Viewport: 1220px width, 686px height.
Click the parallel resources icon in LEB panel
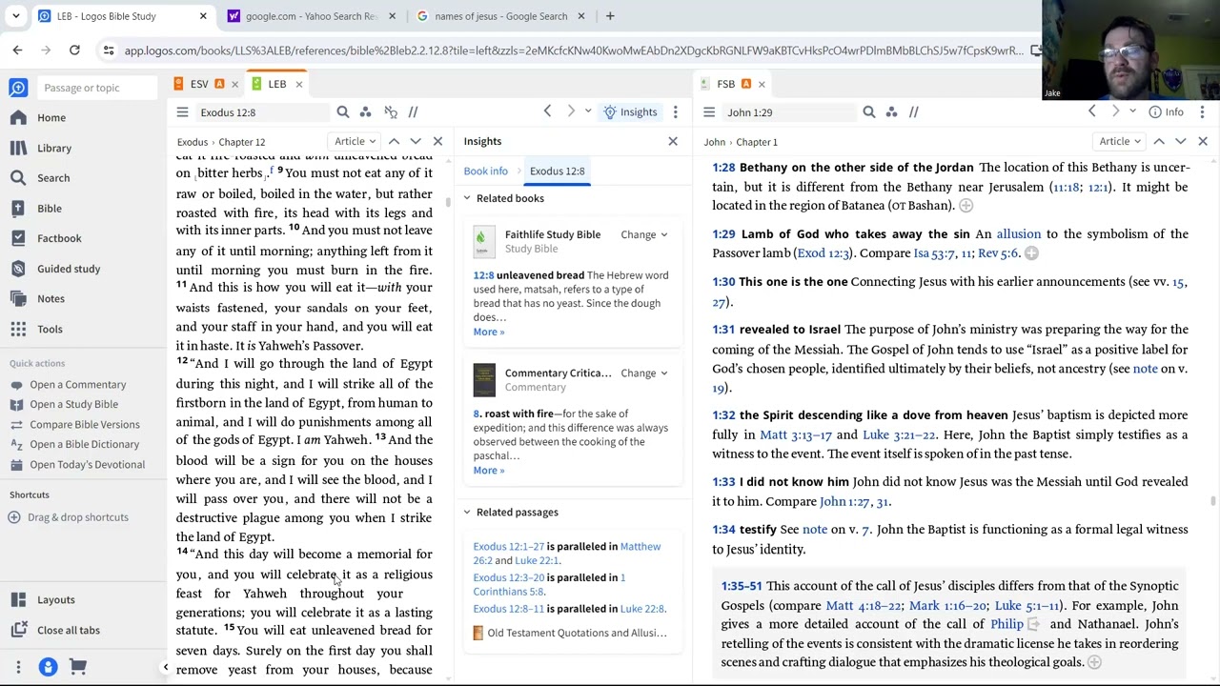pyautogui.click(x=413, y=112)
